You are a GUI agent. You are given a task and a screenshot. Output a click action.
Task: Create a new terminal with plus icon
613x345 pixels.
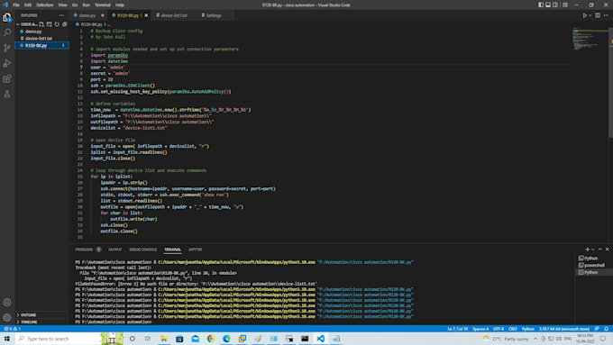pyautogui.click(x=587, y=250)
